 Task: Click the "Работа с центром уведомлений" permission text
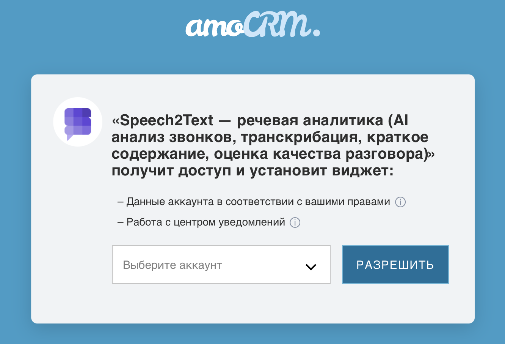(x=205, y=222)
